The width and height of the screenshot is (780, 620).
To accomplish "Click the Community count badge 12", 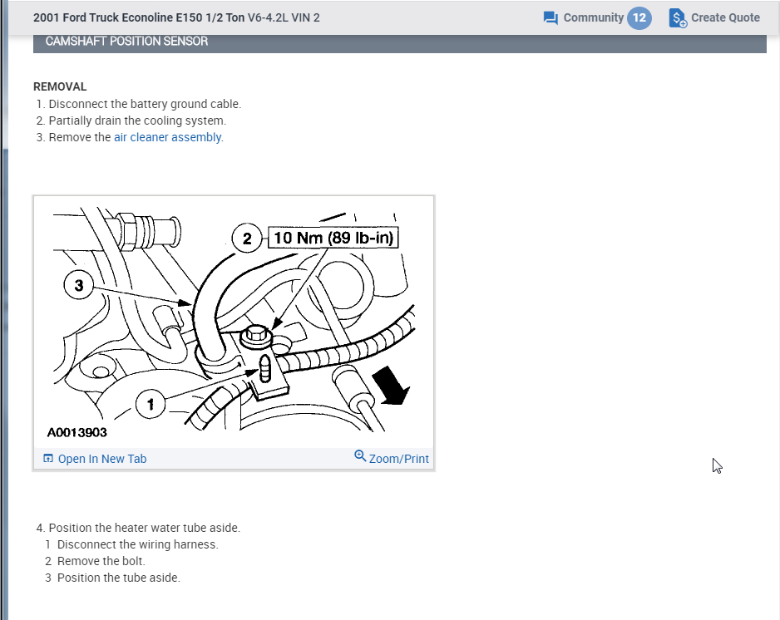I will (x=639, y=18).
